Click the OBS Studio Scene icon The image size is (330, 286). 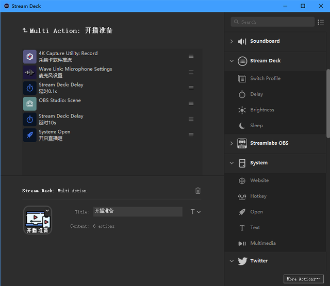30,104
